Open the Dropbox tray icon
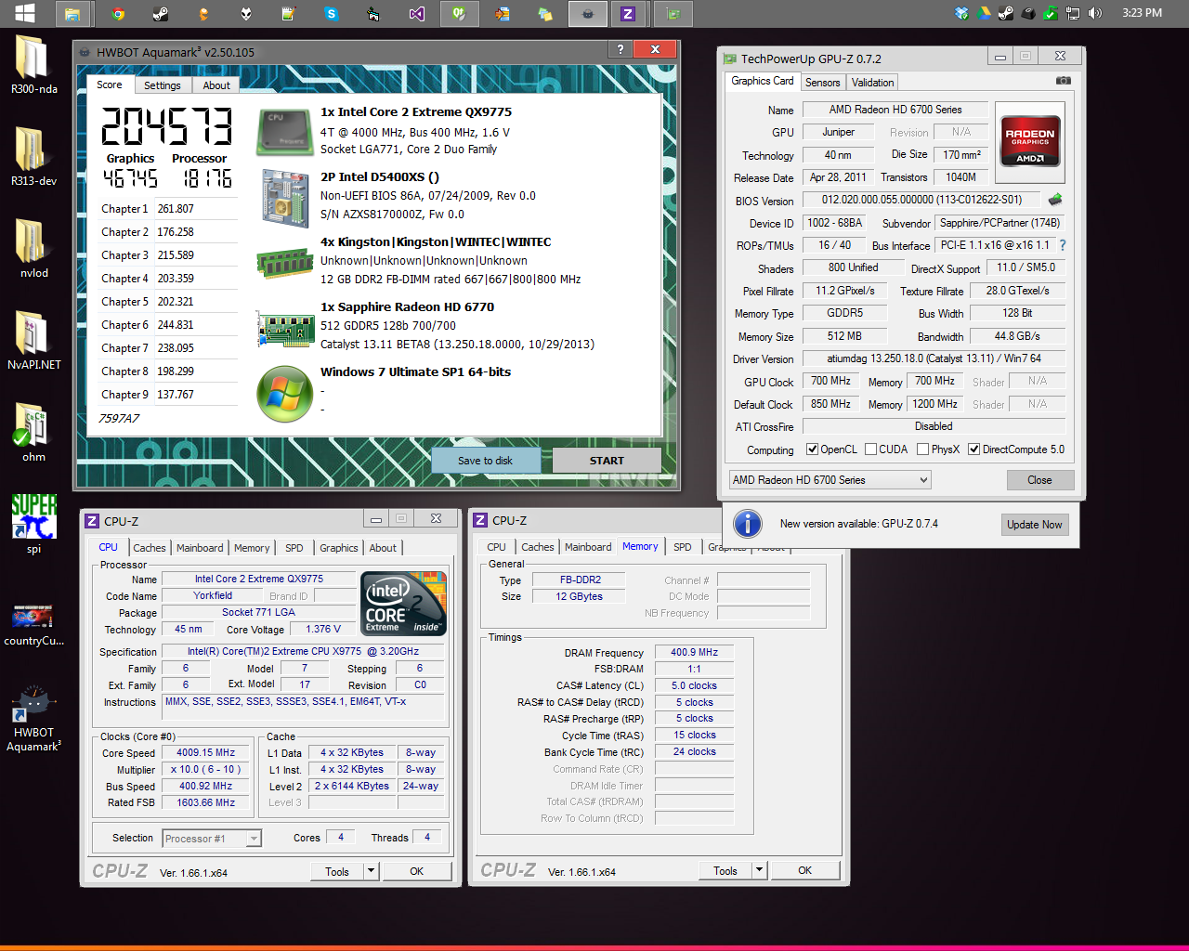The height and width of the screenshot is (951, 1189). pyautogui.click(x=961, y=13)
